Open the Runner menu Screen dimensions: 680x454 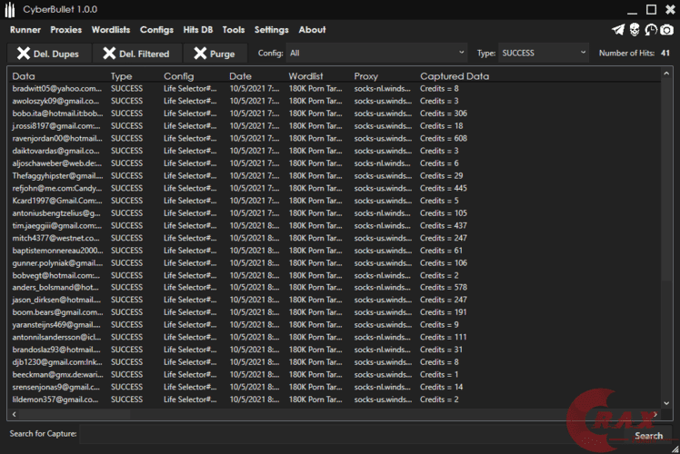click(x=25, y=30)
